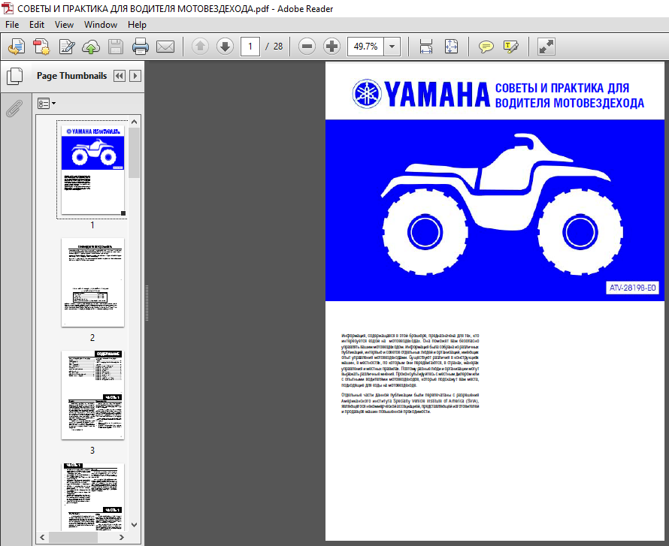669x546 pixels.
Task: Click the page label '3' under the thumbnail
Action: (92, 451)
